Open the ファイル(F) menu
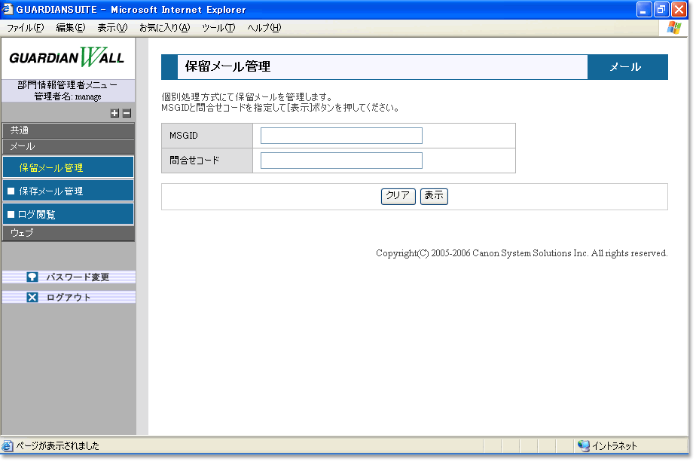This screenshot has height=462, width=696. (25, 28)
